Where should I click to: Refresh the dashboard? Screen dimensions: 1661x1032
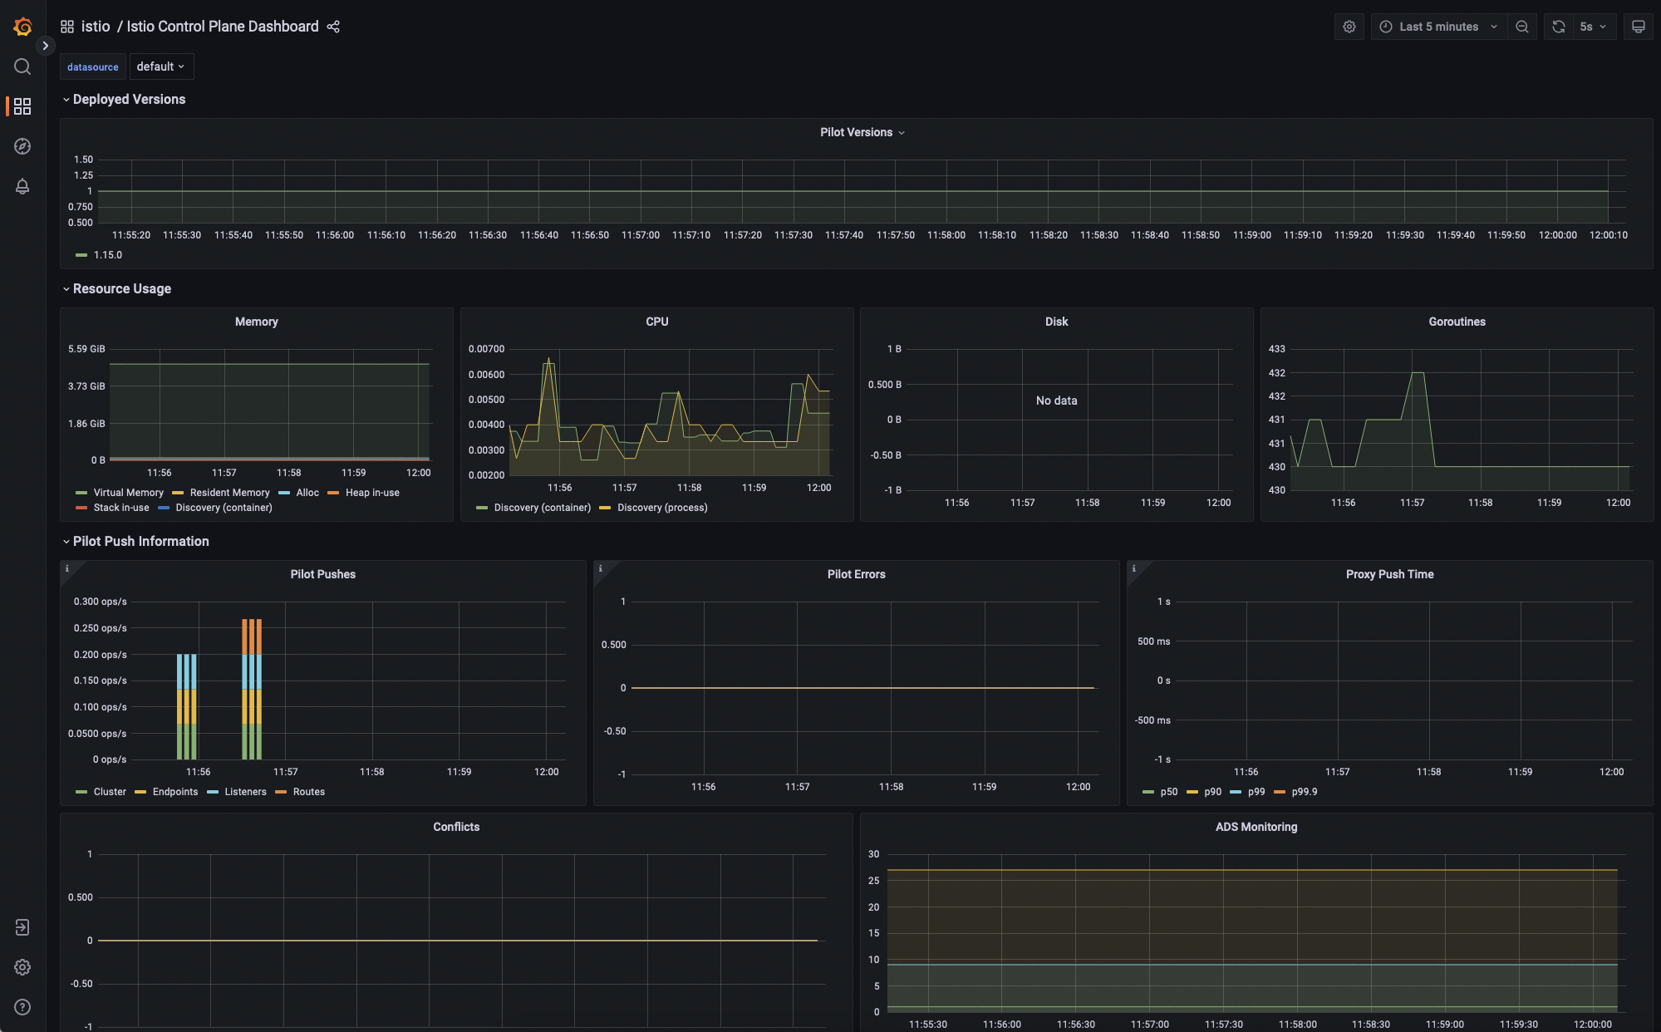click(1559, 27)
